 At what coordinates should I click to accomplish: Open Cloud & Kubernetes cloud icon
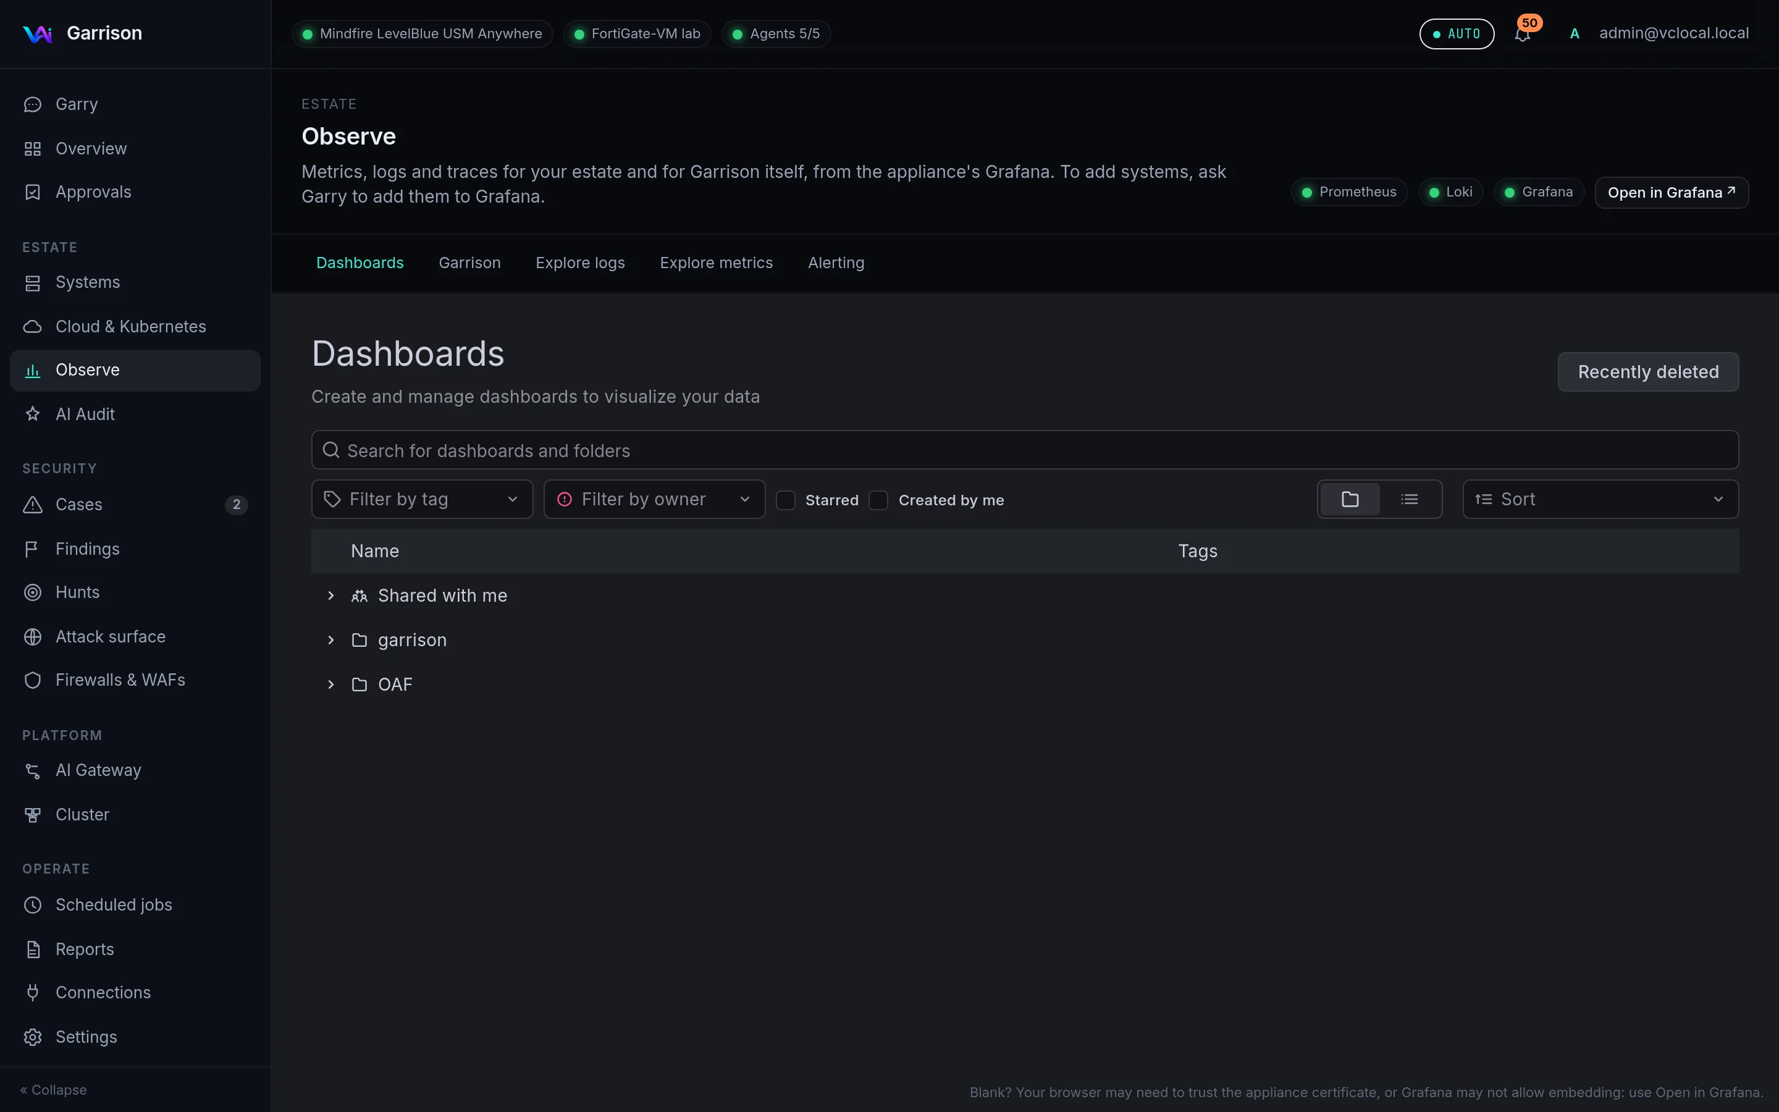tap(32, 327)
